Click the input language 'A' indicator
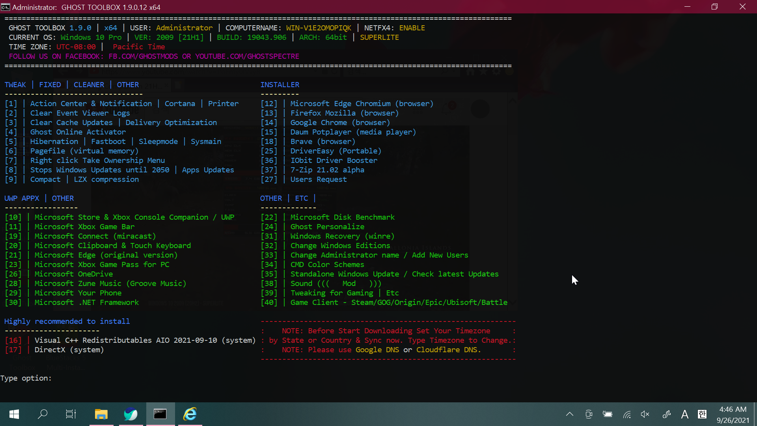 685,414
